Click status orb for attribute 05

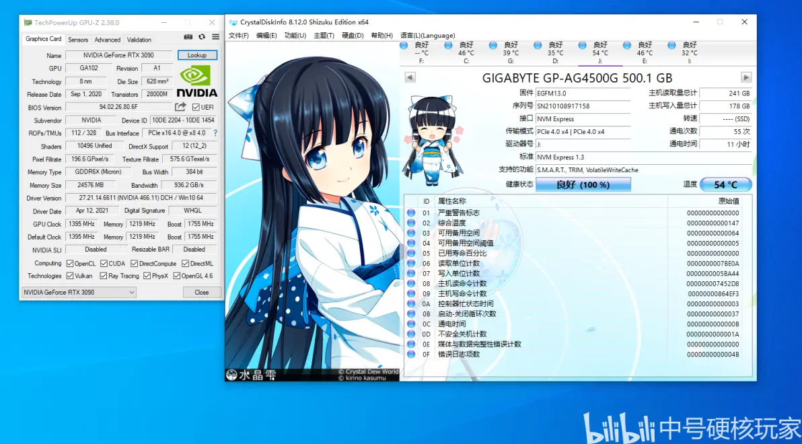click(x=410, y=253)
